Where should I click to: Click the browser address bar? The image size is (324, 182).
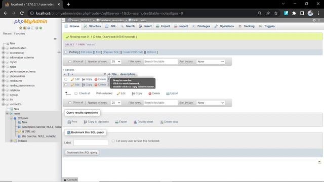(x=143, y=13)
